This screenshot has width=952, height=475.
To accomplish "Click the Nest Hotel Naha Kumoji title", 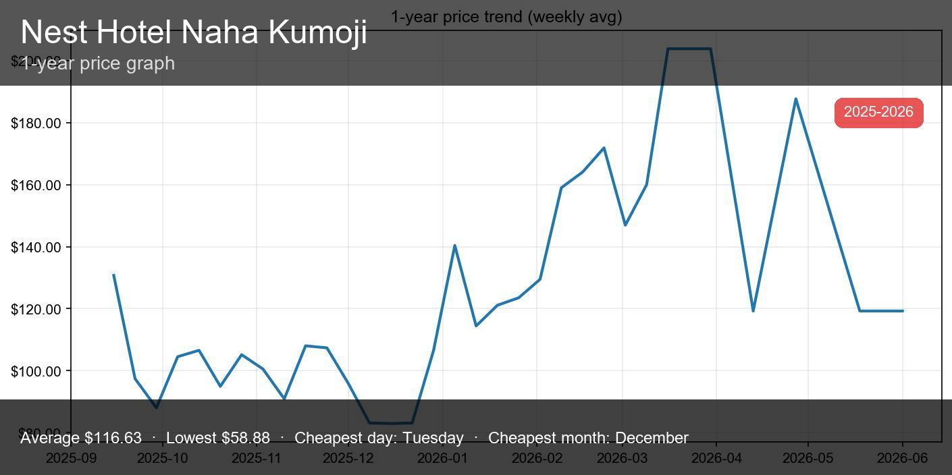I will point(194,32).
